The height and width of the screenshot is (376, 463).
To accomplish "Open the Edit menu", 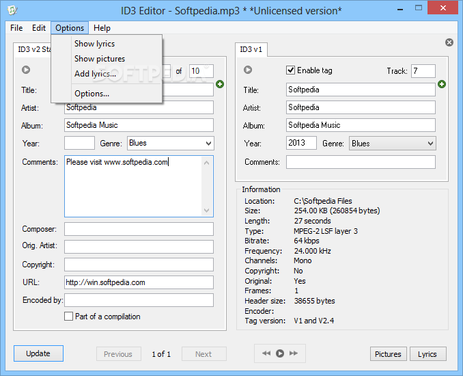I will pyautogui.click(x=39, y=28).
